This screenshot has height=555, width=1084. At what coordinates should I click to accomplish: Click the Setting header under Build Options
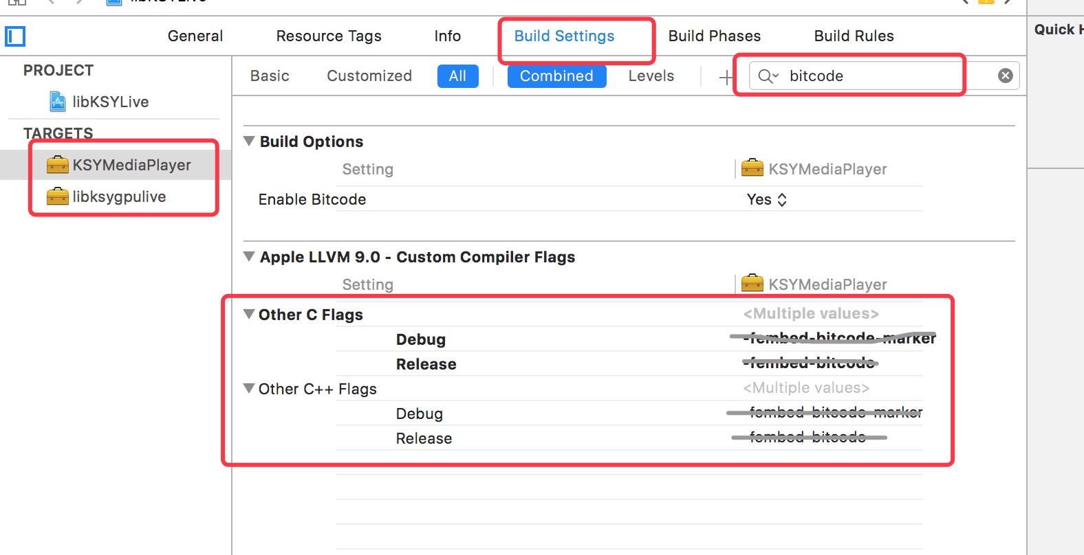[x=368, y=169]
